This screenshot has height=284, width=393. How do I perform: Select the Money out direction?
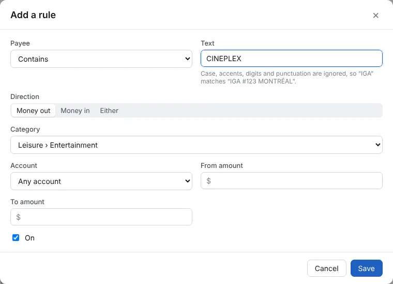[x=33, y=110]
